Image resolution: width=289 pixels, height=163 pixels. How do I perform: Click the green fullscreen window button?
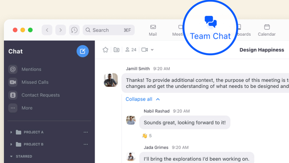click(x=30, y=30)
